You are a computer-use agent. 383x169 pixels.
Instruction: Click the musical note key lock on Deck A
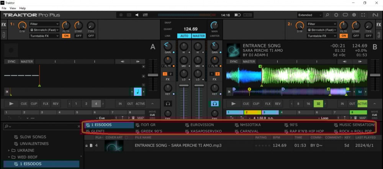point(137,92)
